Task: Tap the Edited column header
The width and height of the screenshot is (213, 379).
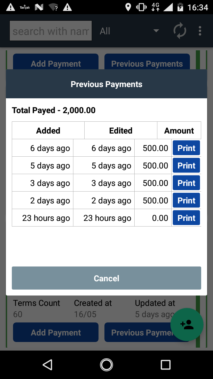Action: (121, 131)
